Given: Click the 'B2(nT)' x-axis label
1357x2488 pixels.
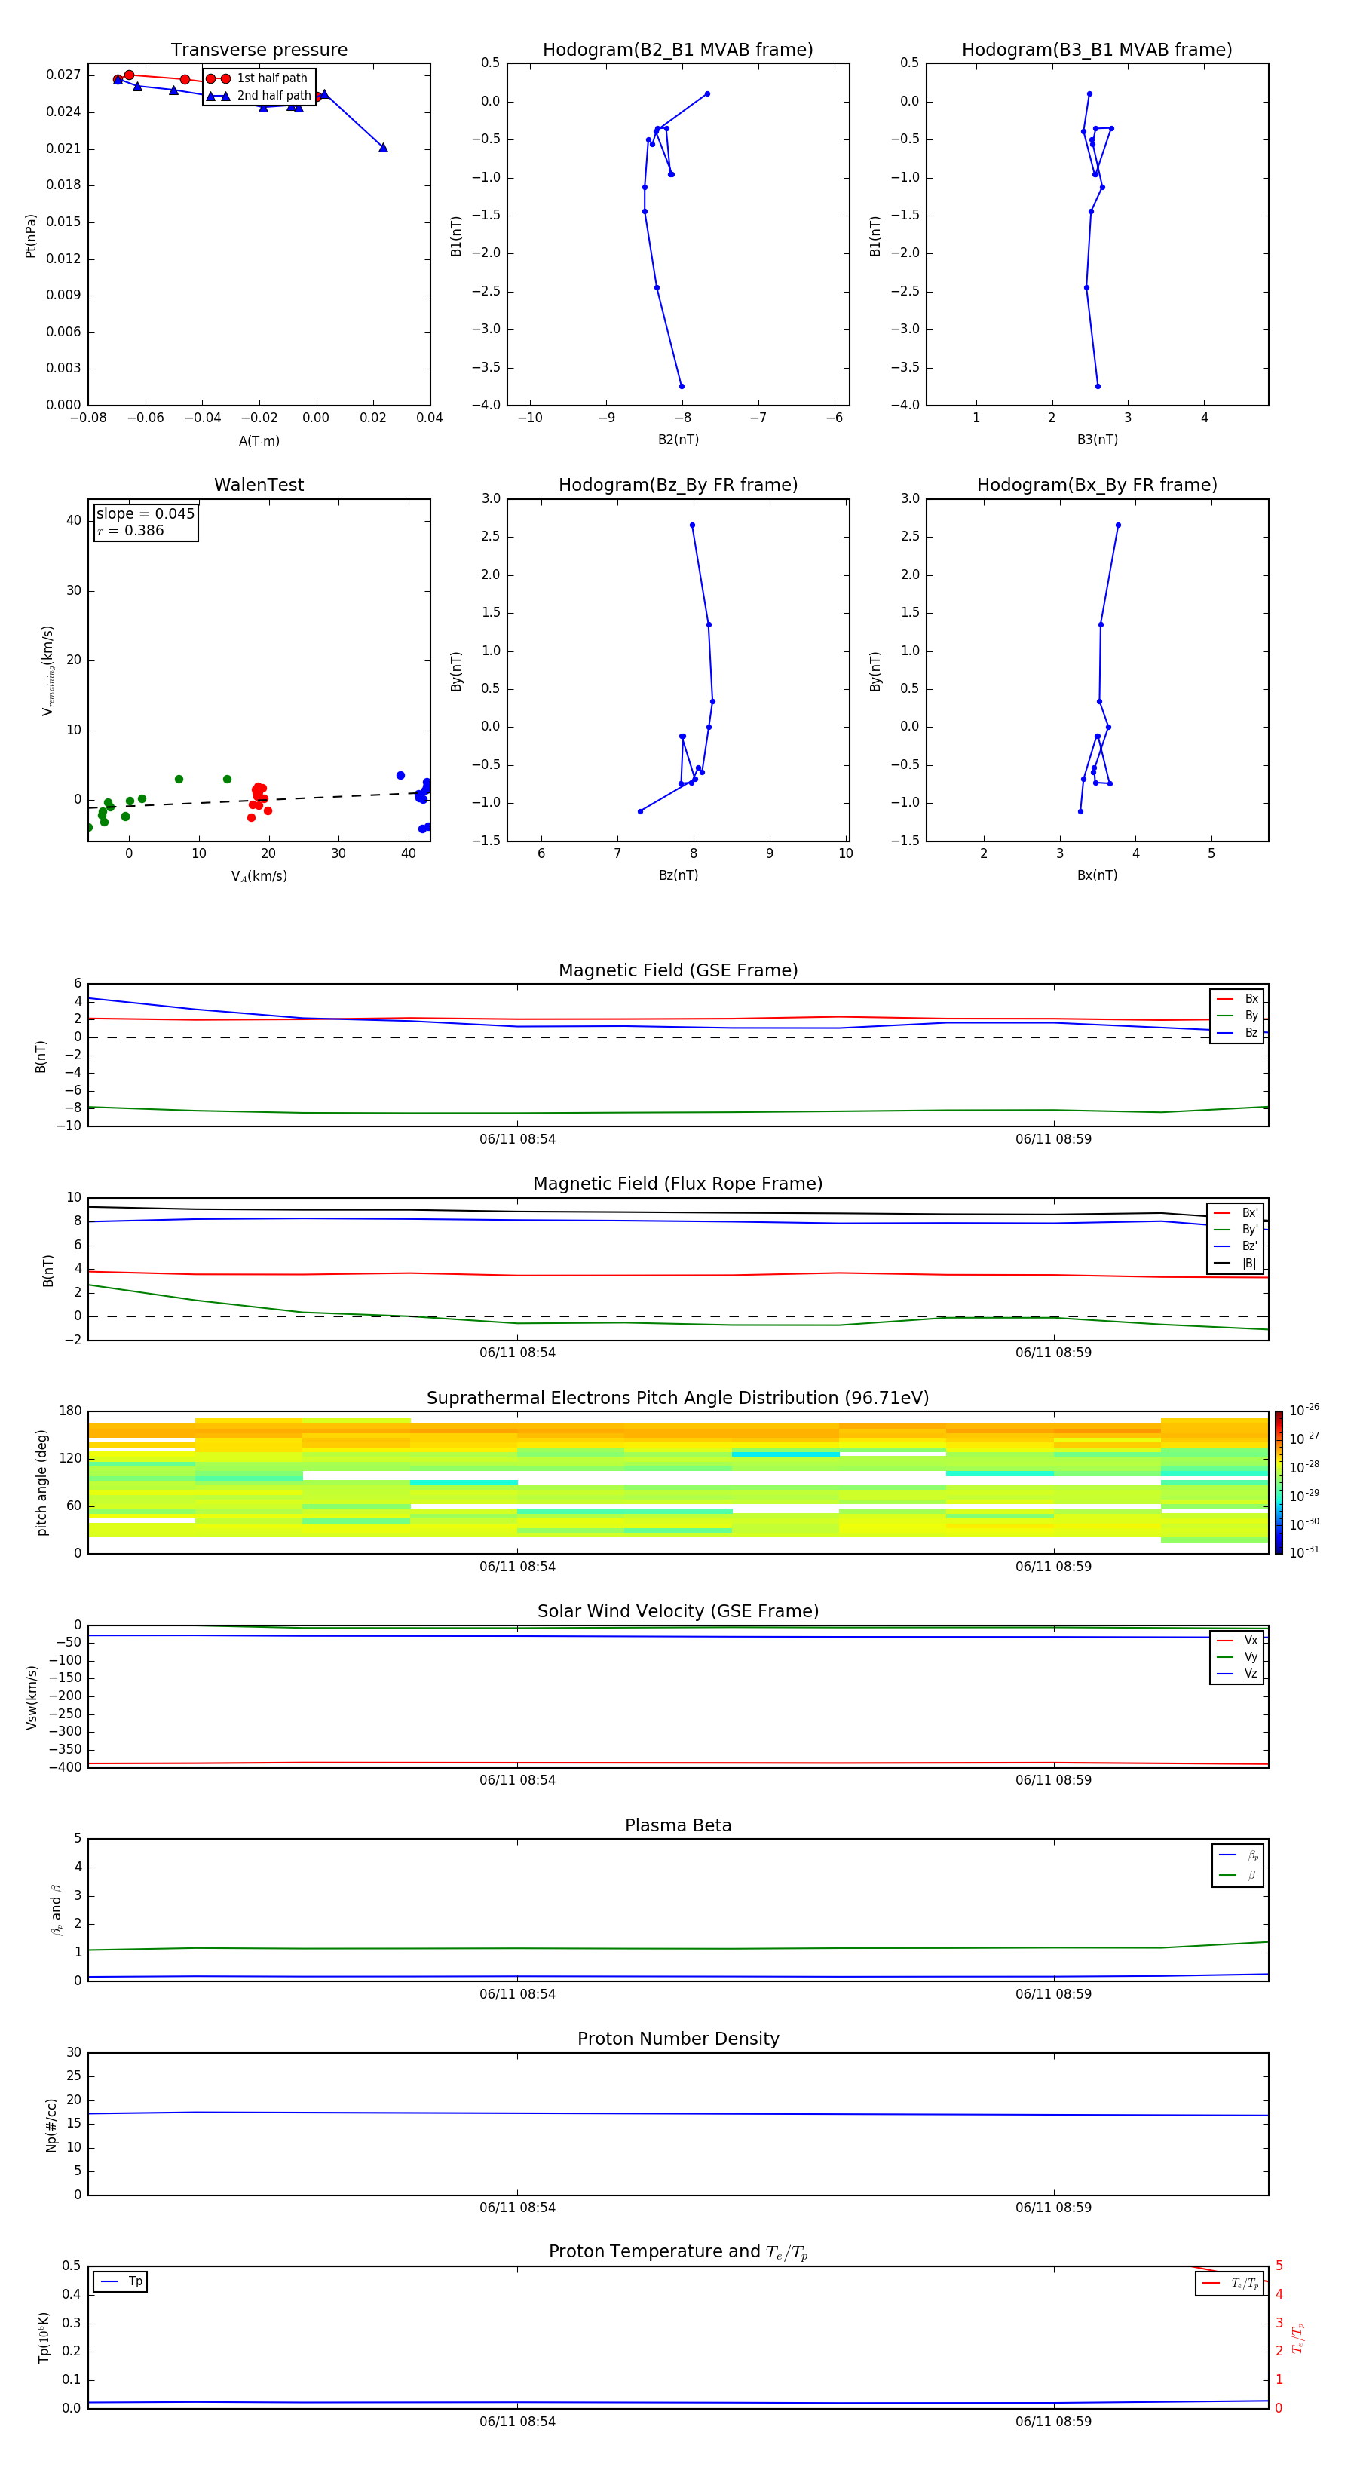Looking at the screenshot, I should pos(678,440).
